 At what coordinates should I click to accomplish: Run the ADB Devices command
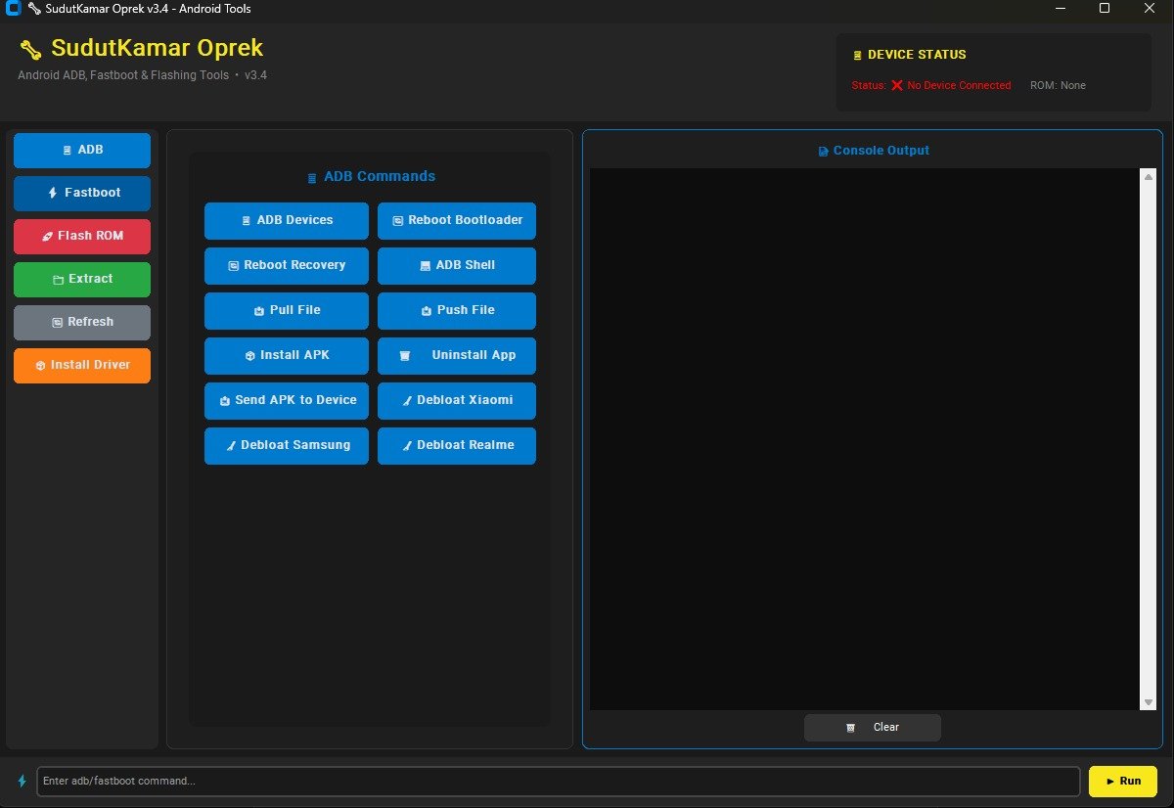[x=286, y=220]
